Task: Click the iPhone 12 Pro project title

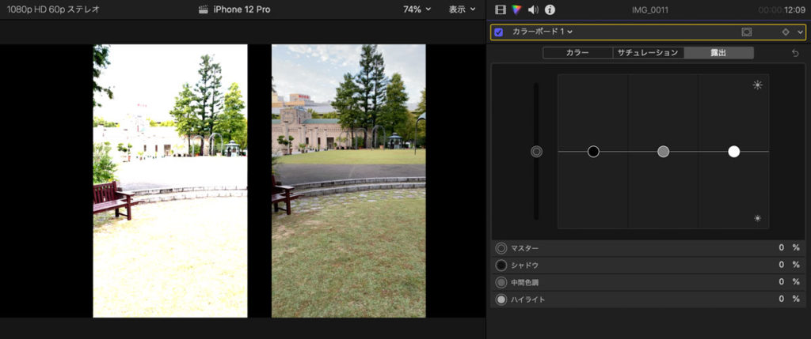Action: (x=242, y=9)
